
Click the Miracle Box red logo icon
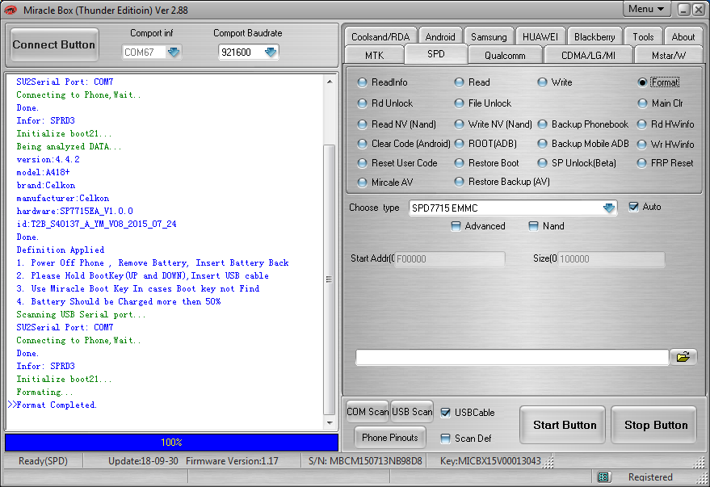pos(11,10)
